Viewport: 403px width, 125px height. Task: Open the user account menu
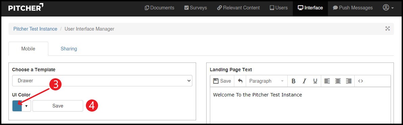(388, 8)
